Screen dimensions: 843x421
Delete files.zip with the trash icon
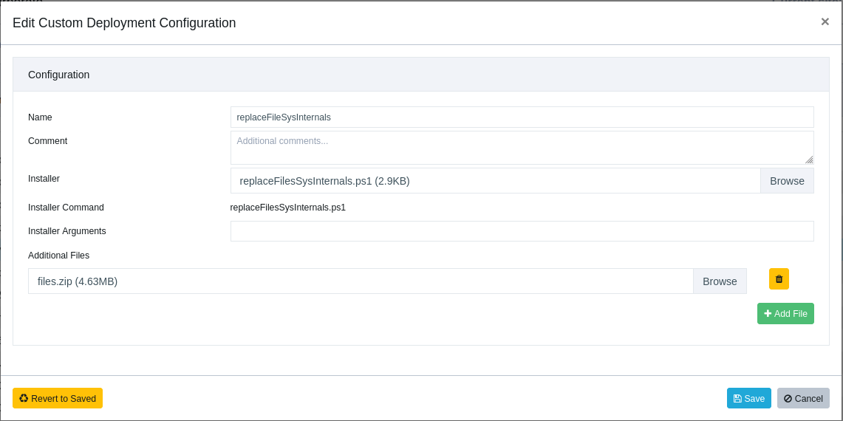(779, 279)
